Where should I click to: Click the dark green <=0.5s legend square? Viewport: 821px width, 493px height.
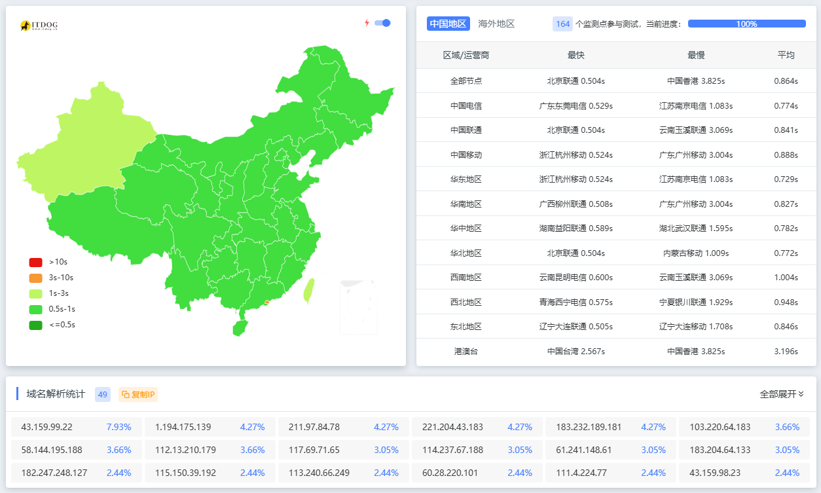tap(35, 325)
